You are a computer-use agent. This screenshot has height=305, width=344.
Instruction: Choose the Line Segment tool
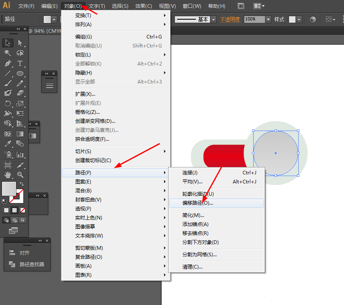[8, 73]
